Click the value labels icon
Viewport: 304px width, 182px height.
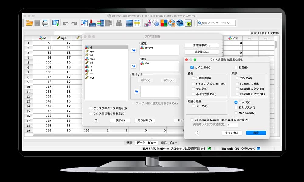click(x=148, y=23)
